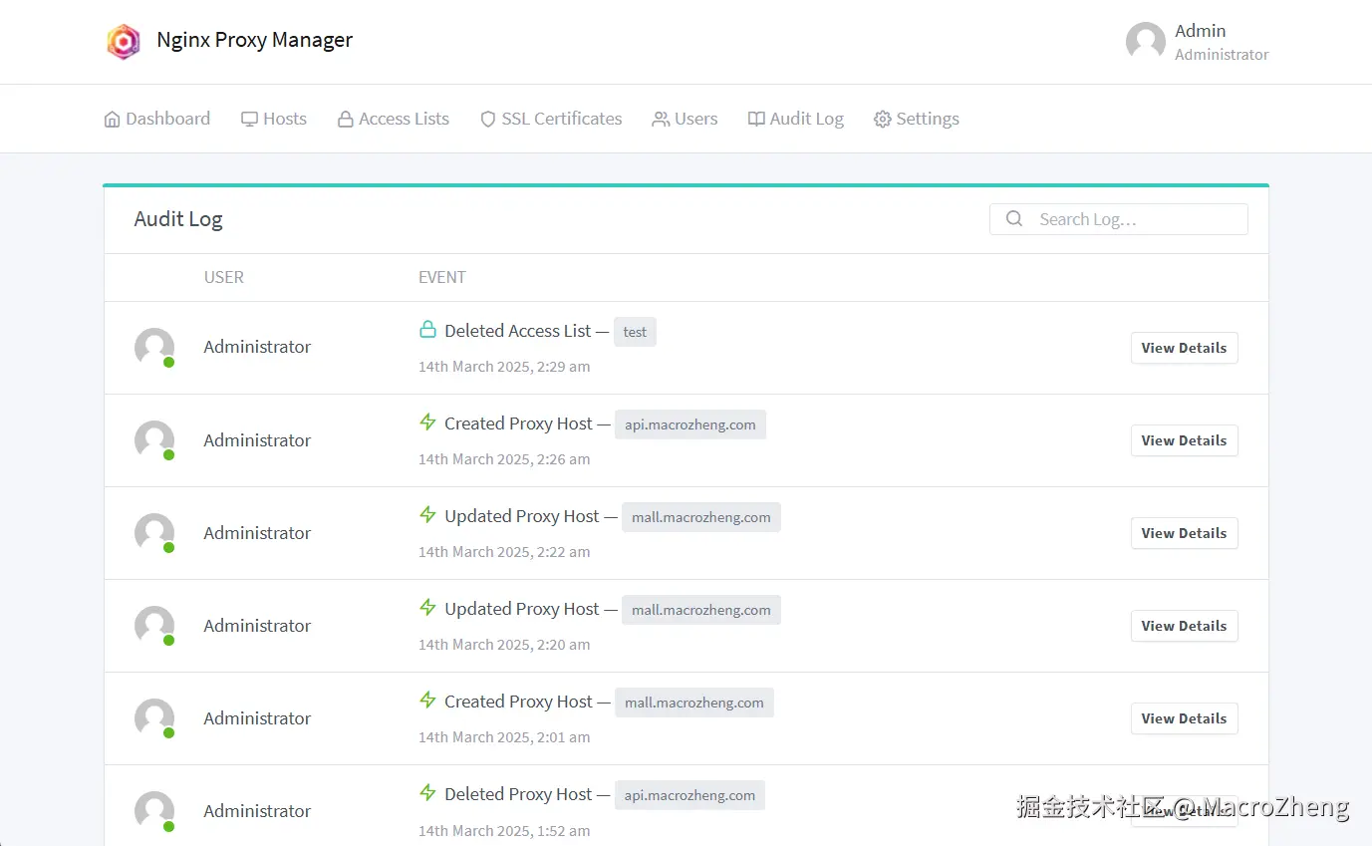Focus the Search Log input field

[x=1118, y=219]
